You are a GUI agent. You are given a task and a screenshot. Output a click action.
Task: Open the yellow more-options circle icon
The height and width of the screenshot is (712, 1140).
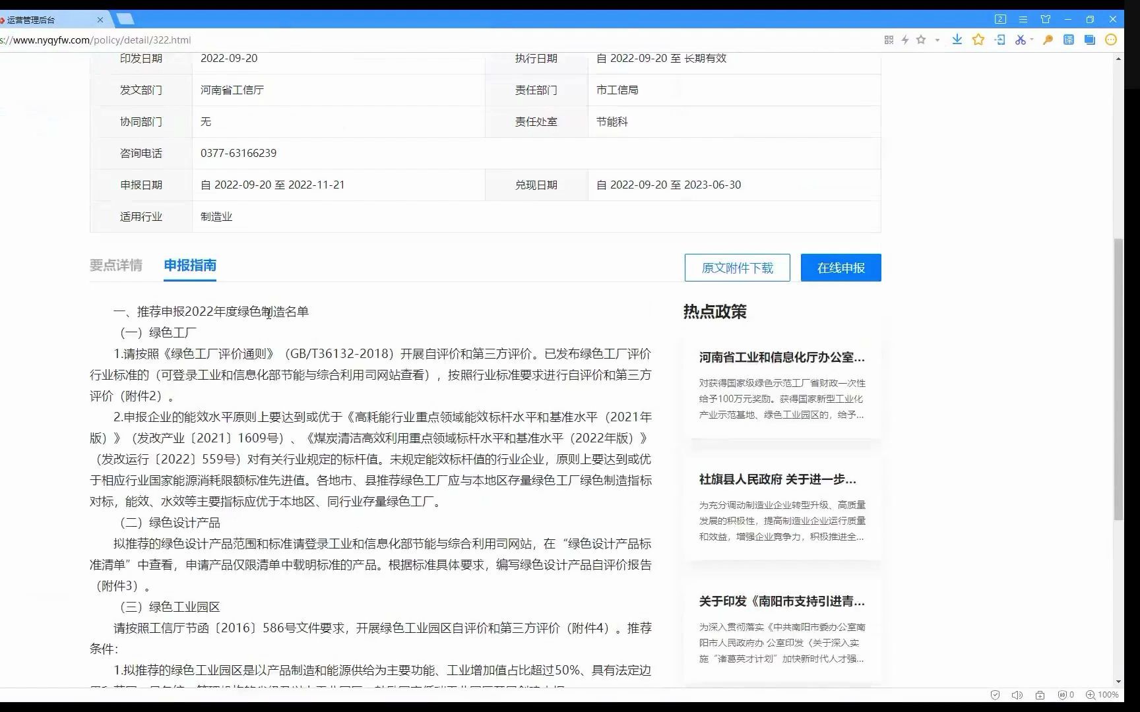[x=1111, y=40]
